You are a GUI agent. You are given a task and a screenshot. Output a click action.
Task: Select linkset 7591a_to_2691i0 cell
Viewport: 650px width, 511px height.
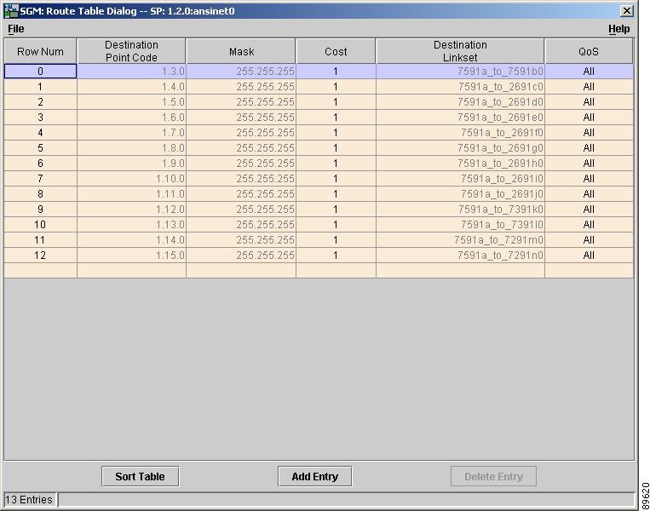[x=460, y=179]
